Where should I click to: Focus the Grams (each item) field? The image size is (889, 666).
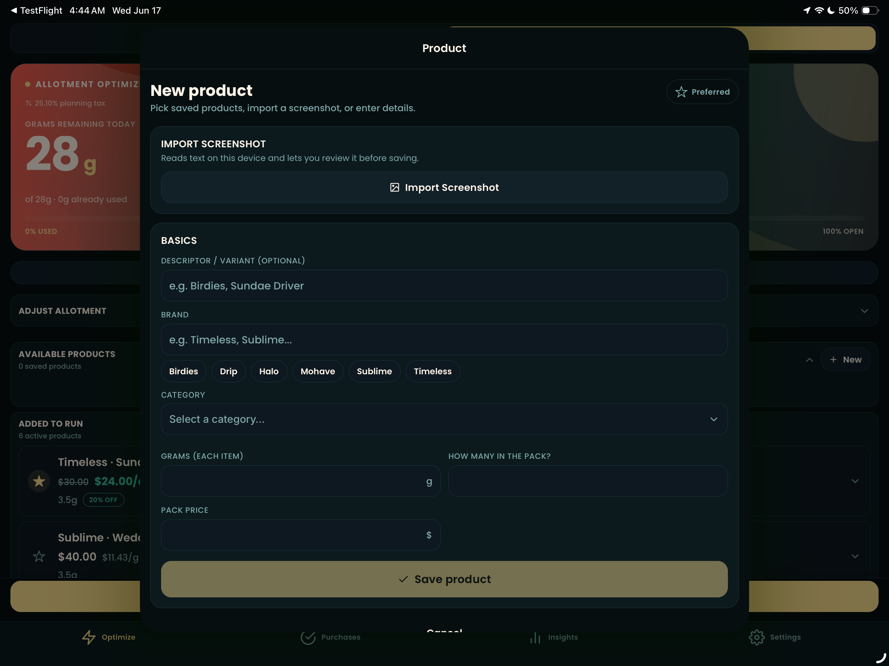tap(301, 481)
